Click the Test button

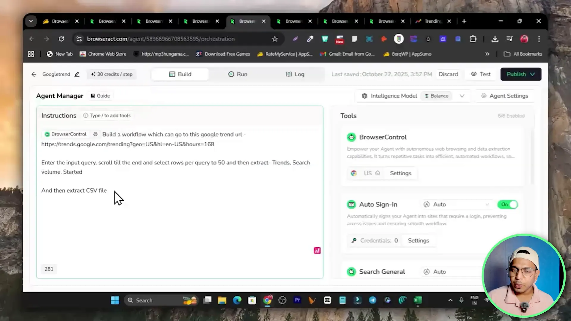(481, 74)
